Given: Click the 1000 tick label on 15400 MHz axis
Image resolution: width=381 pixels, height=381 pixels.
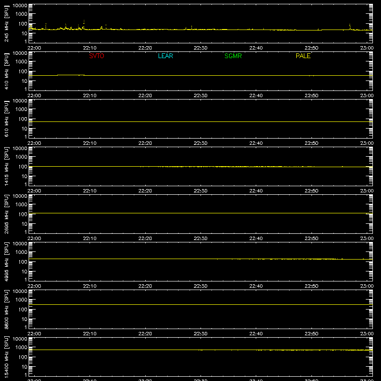Looking at the screenshot, I should (21, 347).
